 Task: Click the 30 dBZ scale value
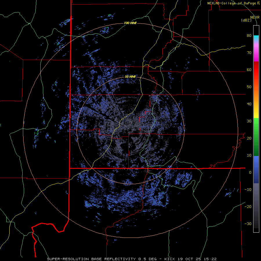(249, 121)
